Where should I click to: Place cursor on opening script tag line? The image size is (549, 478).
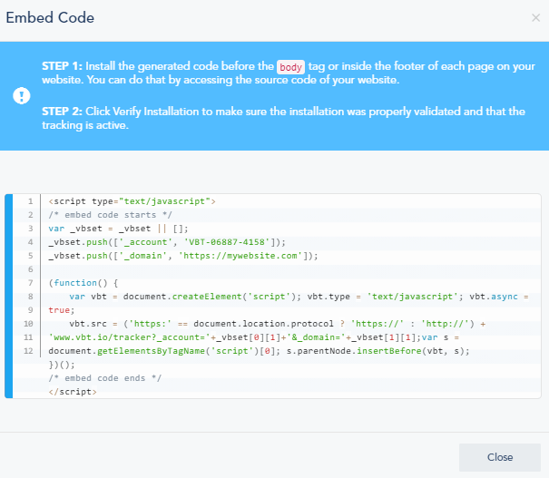pyautogui.click(x=132, y=201)
